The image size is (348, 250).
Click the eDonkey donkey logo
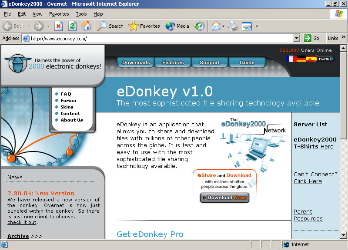(x=17, y=63)
